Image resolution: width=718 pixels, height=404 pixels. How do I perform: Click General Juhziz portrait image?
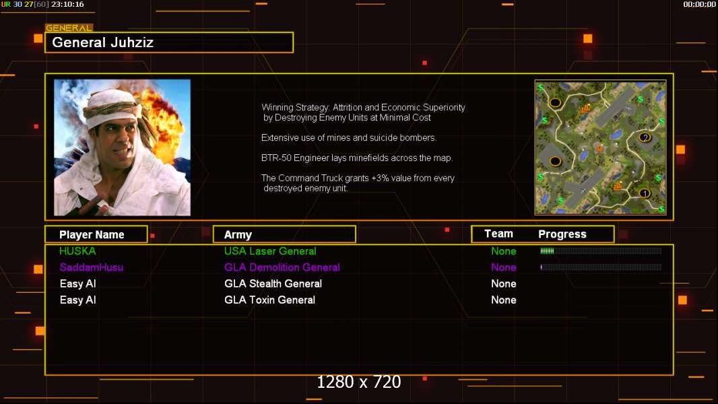click(x=123, y=147)
